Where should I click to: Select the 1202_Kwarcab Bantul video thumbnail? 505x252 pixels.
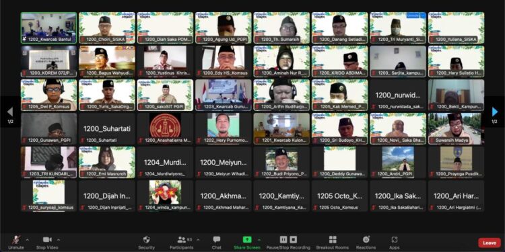pyautogui.click(x=49, y=28)
